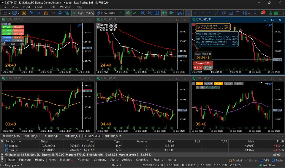Viewport: 285px width, 168px height.
Task: Switch to candlestick chart type
Action: [128, 13]
